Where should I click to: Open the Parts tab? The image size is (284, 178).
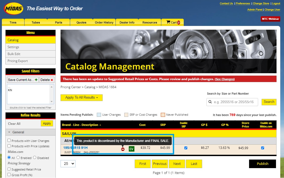(x=58, y=22)
